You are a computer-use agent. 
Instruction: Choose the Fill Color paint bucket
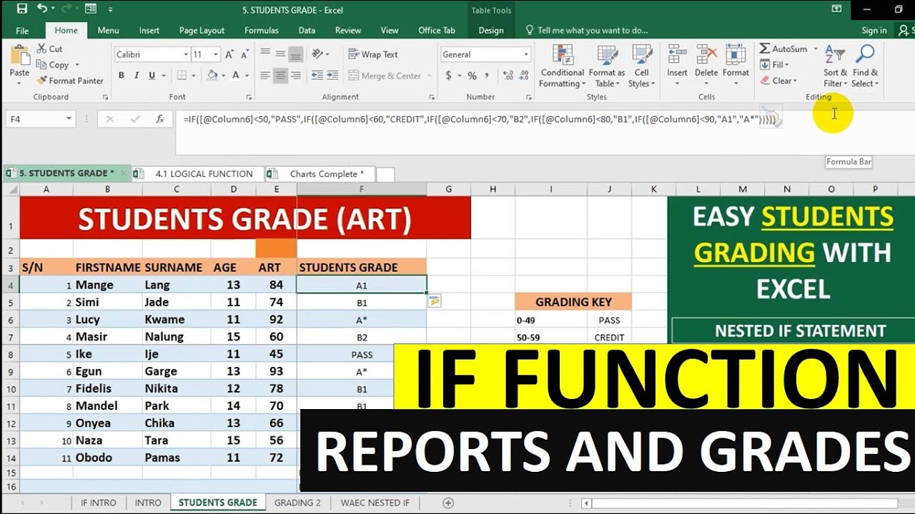click(212, 76)
